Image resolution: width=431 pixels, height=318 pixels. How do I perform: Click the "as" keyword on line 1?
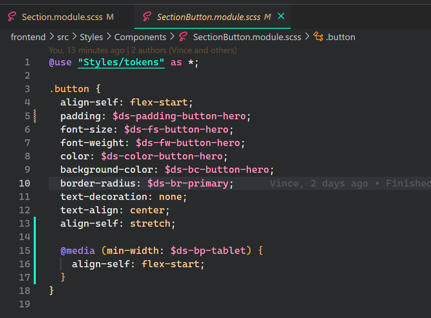[176, 63]
